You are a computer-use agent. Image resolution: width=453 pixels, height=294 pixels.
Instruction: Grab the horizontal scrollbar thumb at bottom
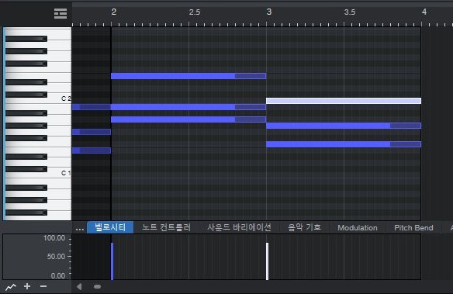click(98, 287)
